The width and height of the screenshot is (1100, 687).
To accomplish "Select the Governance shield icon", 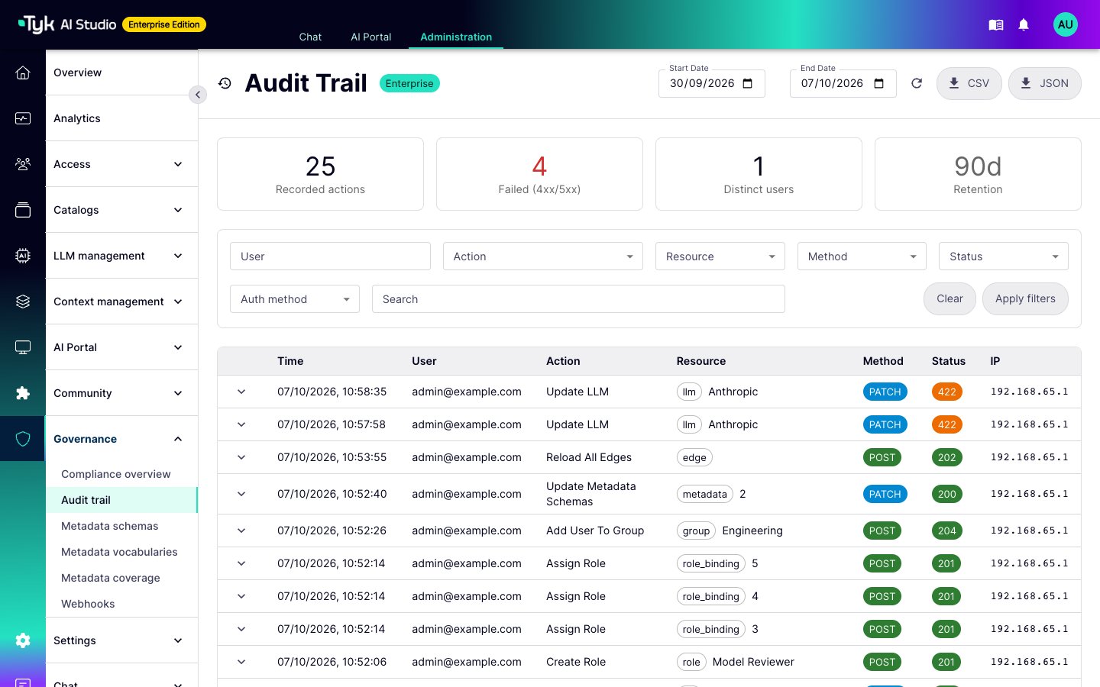I will point(23,439).
